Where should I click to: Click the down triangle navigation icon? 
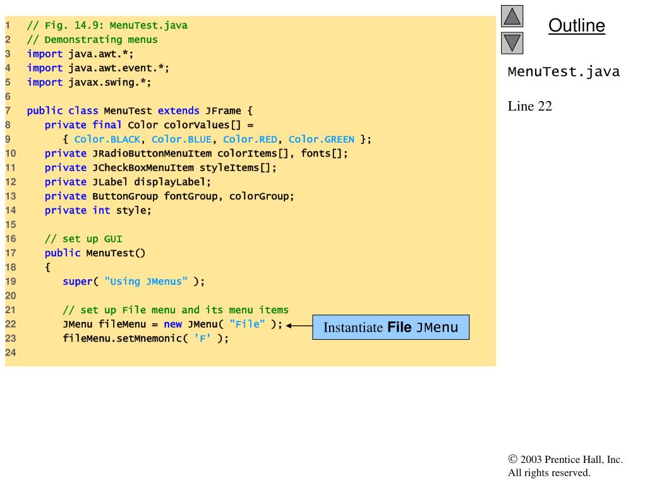click(x=512, y=44)
